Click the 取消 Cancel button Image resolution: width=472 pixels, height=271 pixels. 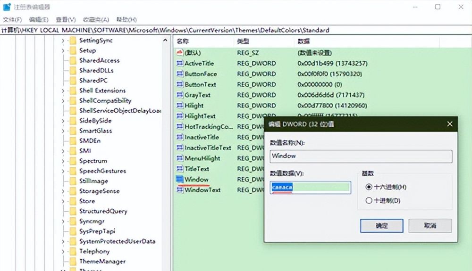click(430, 225)
